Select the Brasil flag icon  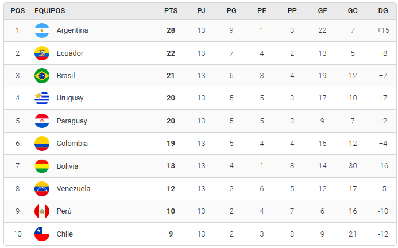click(42, 76)
